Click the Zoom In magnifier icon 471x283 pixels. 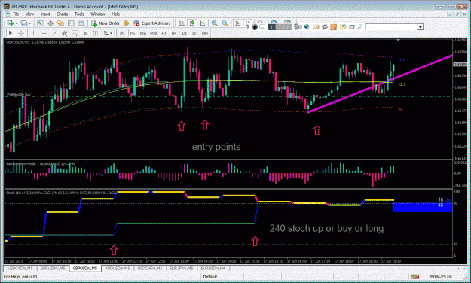[214, 23]
